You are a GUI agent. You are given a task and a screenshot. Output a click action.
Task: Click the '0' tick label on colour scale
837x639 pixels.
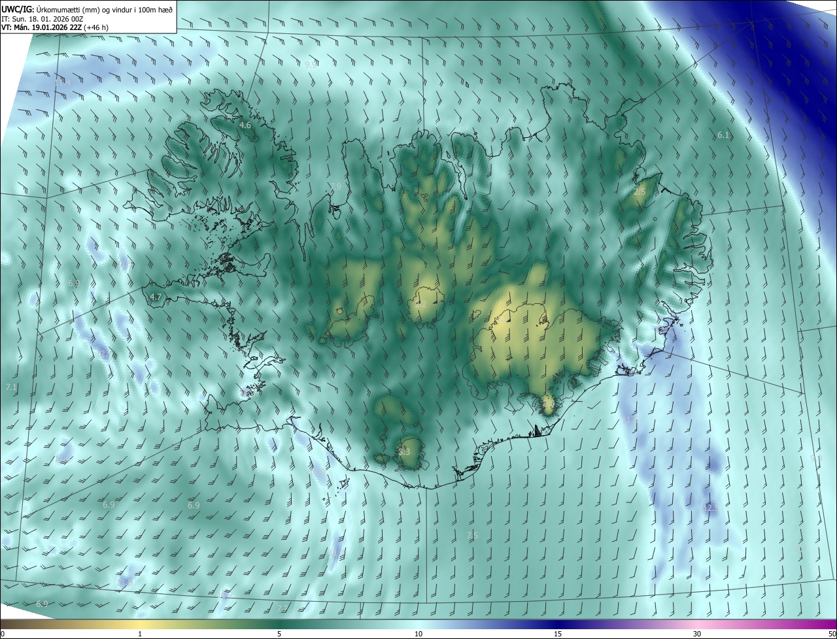coord(3,634)
